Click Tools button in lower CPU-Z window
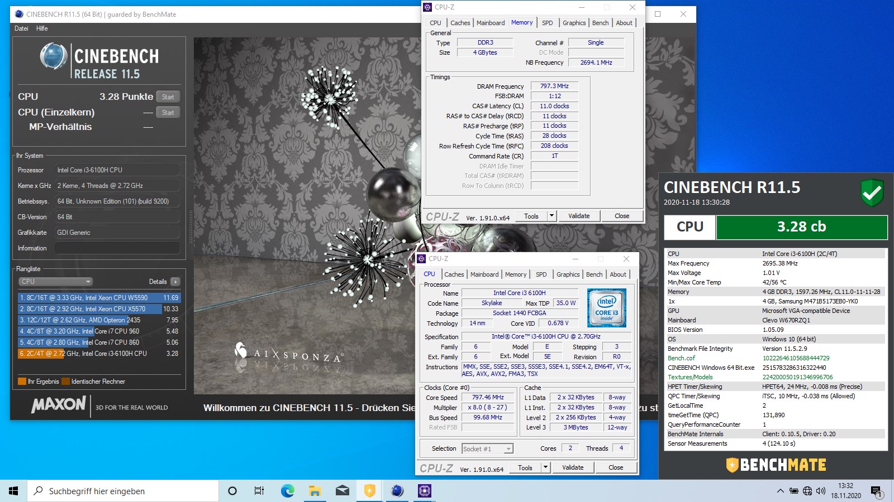Viewport: 894px width, 502px height. (525, 467)
